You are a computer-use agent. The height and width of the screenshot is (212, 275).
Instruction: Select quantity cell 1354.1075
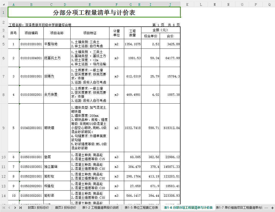click(x=133, y=44)
